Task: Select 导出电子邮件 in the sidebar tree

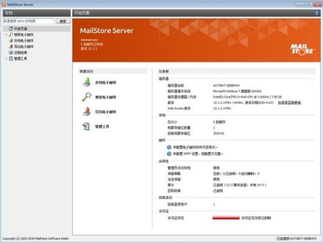Action: pyautogui.click(x=24, y=46)
